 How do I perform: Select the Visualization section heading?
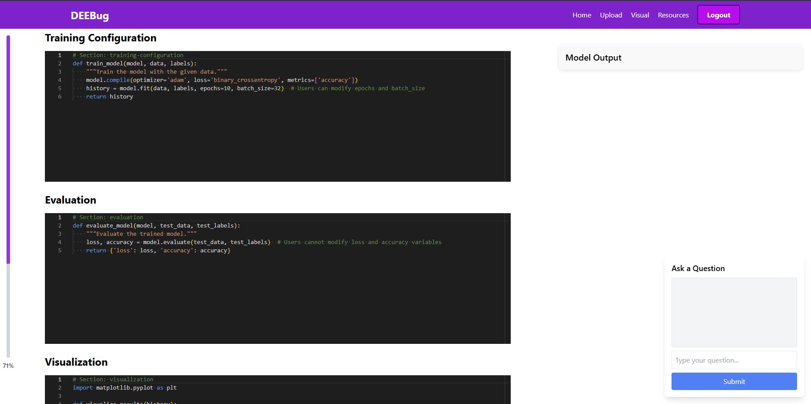click(76, 362)
